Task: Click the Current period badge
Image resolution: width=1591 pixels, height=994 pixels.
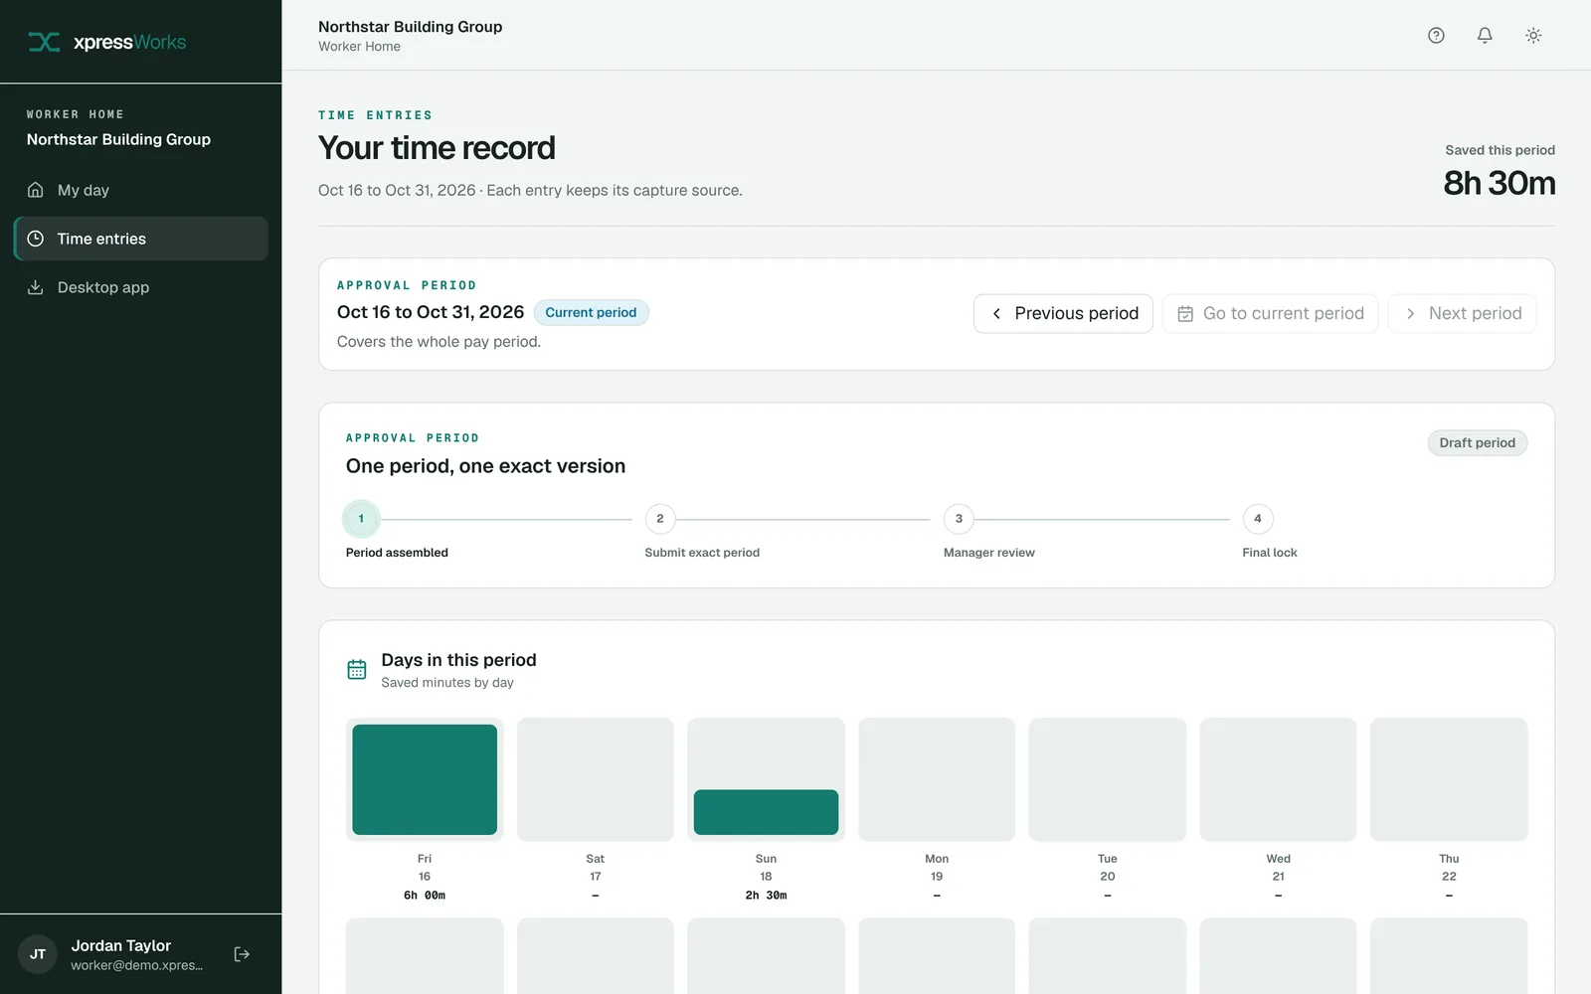Action: coord(591,312)
